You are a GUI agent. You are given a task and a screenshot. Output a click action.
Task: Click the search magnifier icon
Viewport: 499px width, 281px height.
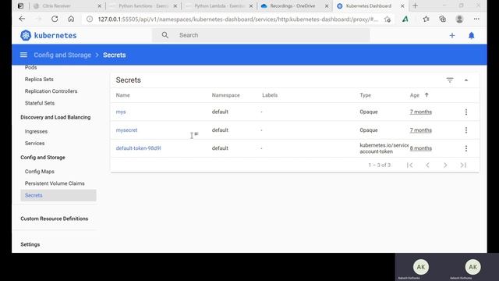pyautogui.click(x=165, y=35)
